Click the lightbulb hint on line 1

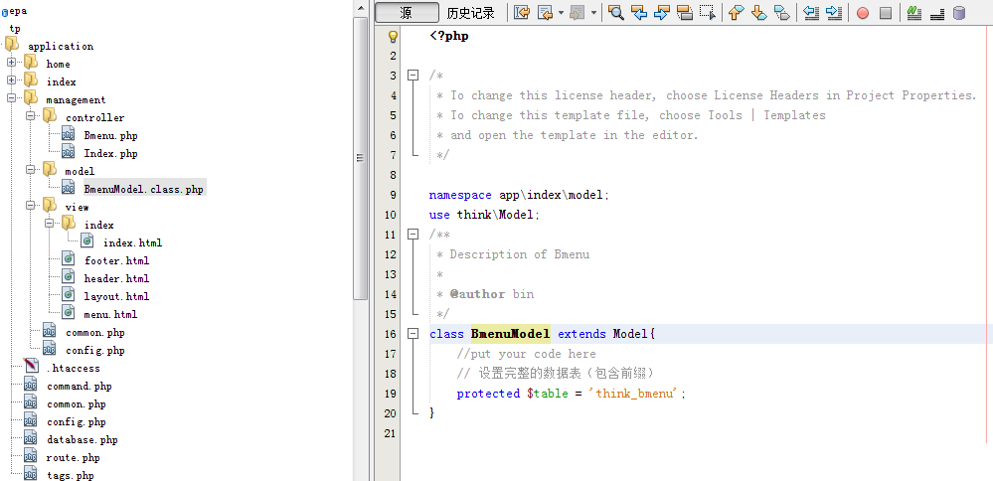(393, 36)
